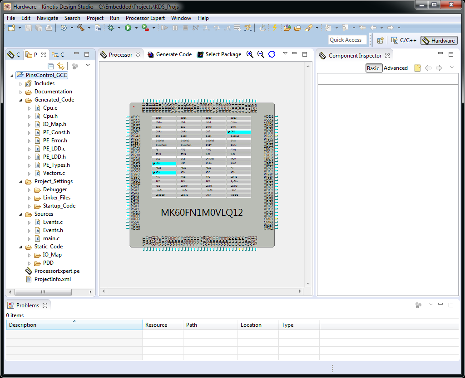Switch to the C/C++ perspective
The height and width of the screenshot is (378, 465).
pos(404,40)
